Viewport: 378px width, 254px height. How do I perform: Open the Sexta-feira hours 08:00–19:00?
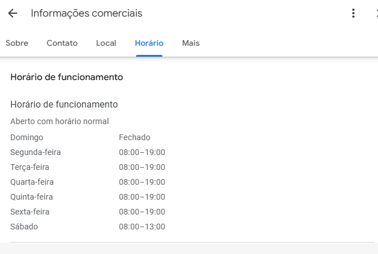(142, 212)
